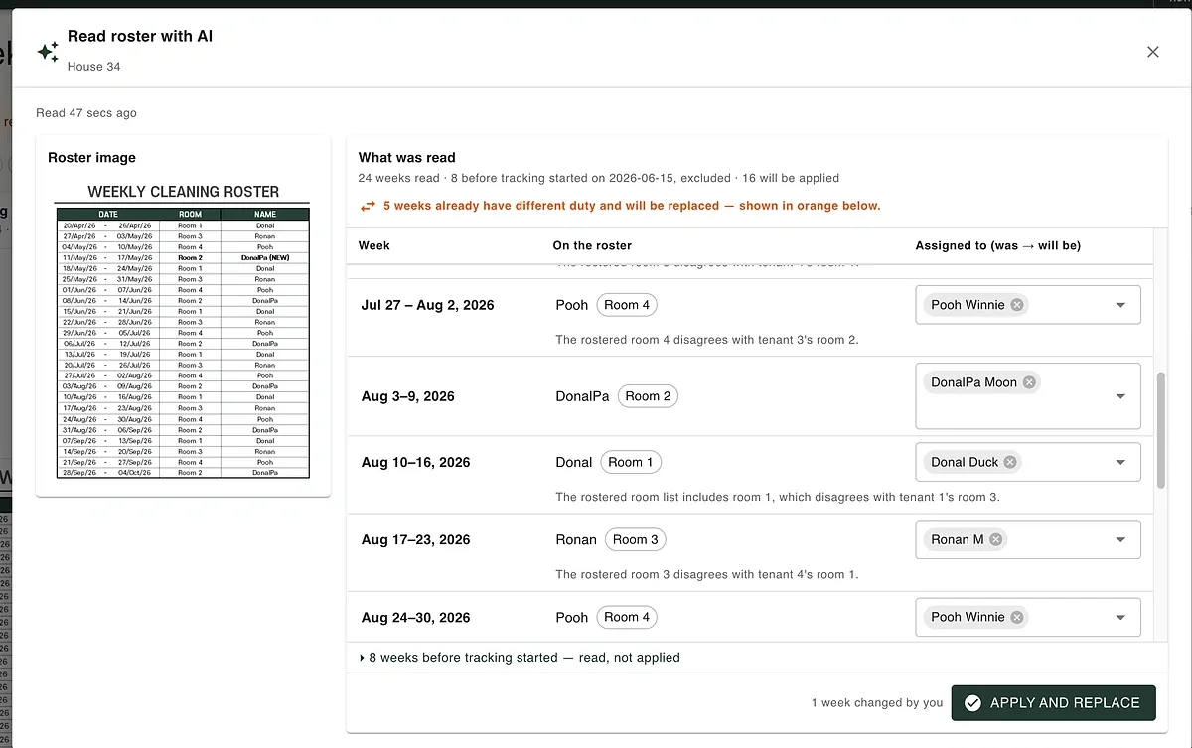1192x748 pixels.
Task: Click the 'Roster image' heading
Action: [91, 157]
